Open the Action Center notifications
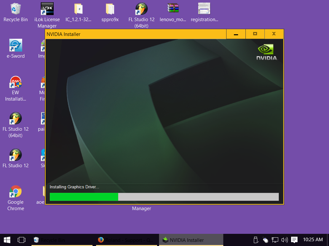 coord(294,240)
